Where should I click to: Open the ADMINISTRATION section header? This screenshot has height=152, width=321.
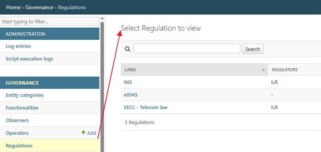(50, 34)
